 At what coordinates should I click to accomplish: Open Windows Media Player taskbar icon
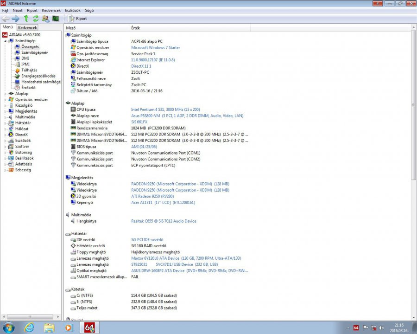(69, 328)
